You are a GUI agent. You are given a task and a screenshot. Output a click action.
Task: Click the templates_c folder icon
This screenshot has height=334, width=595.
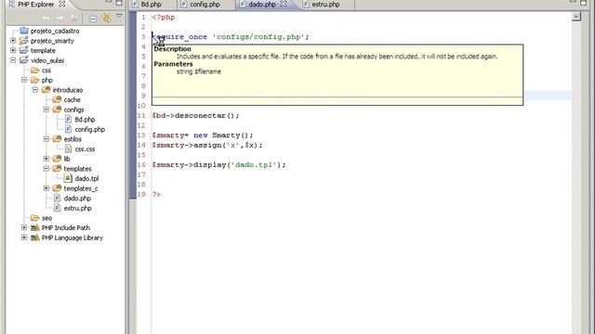57,188
